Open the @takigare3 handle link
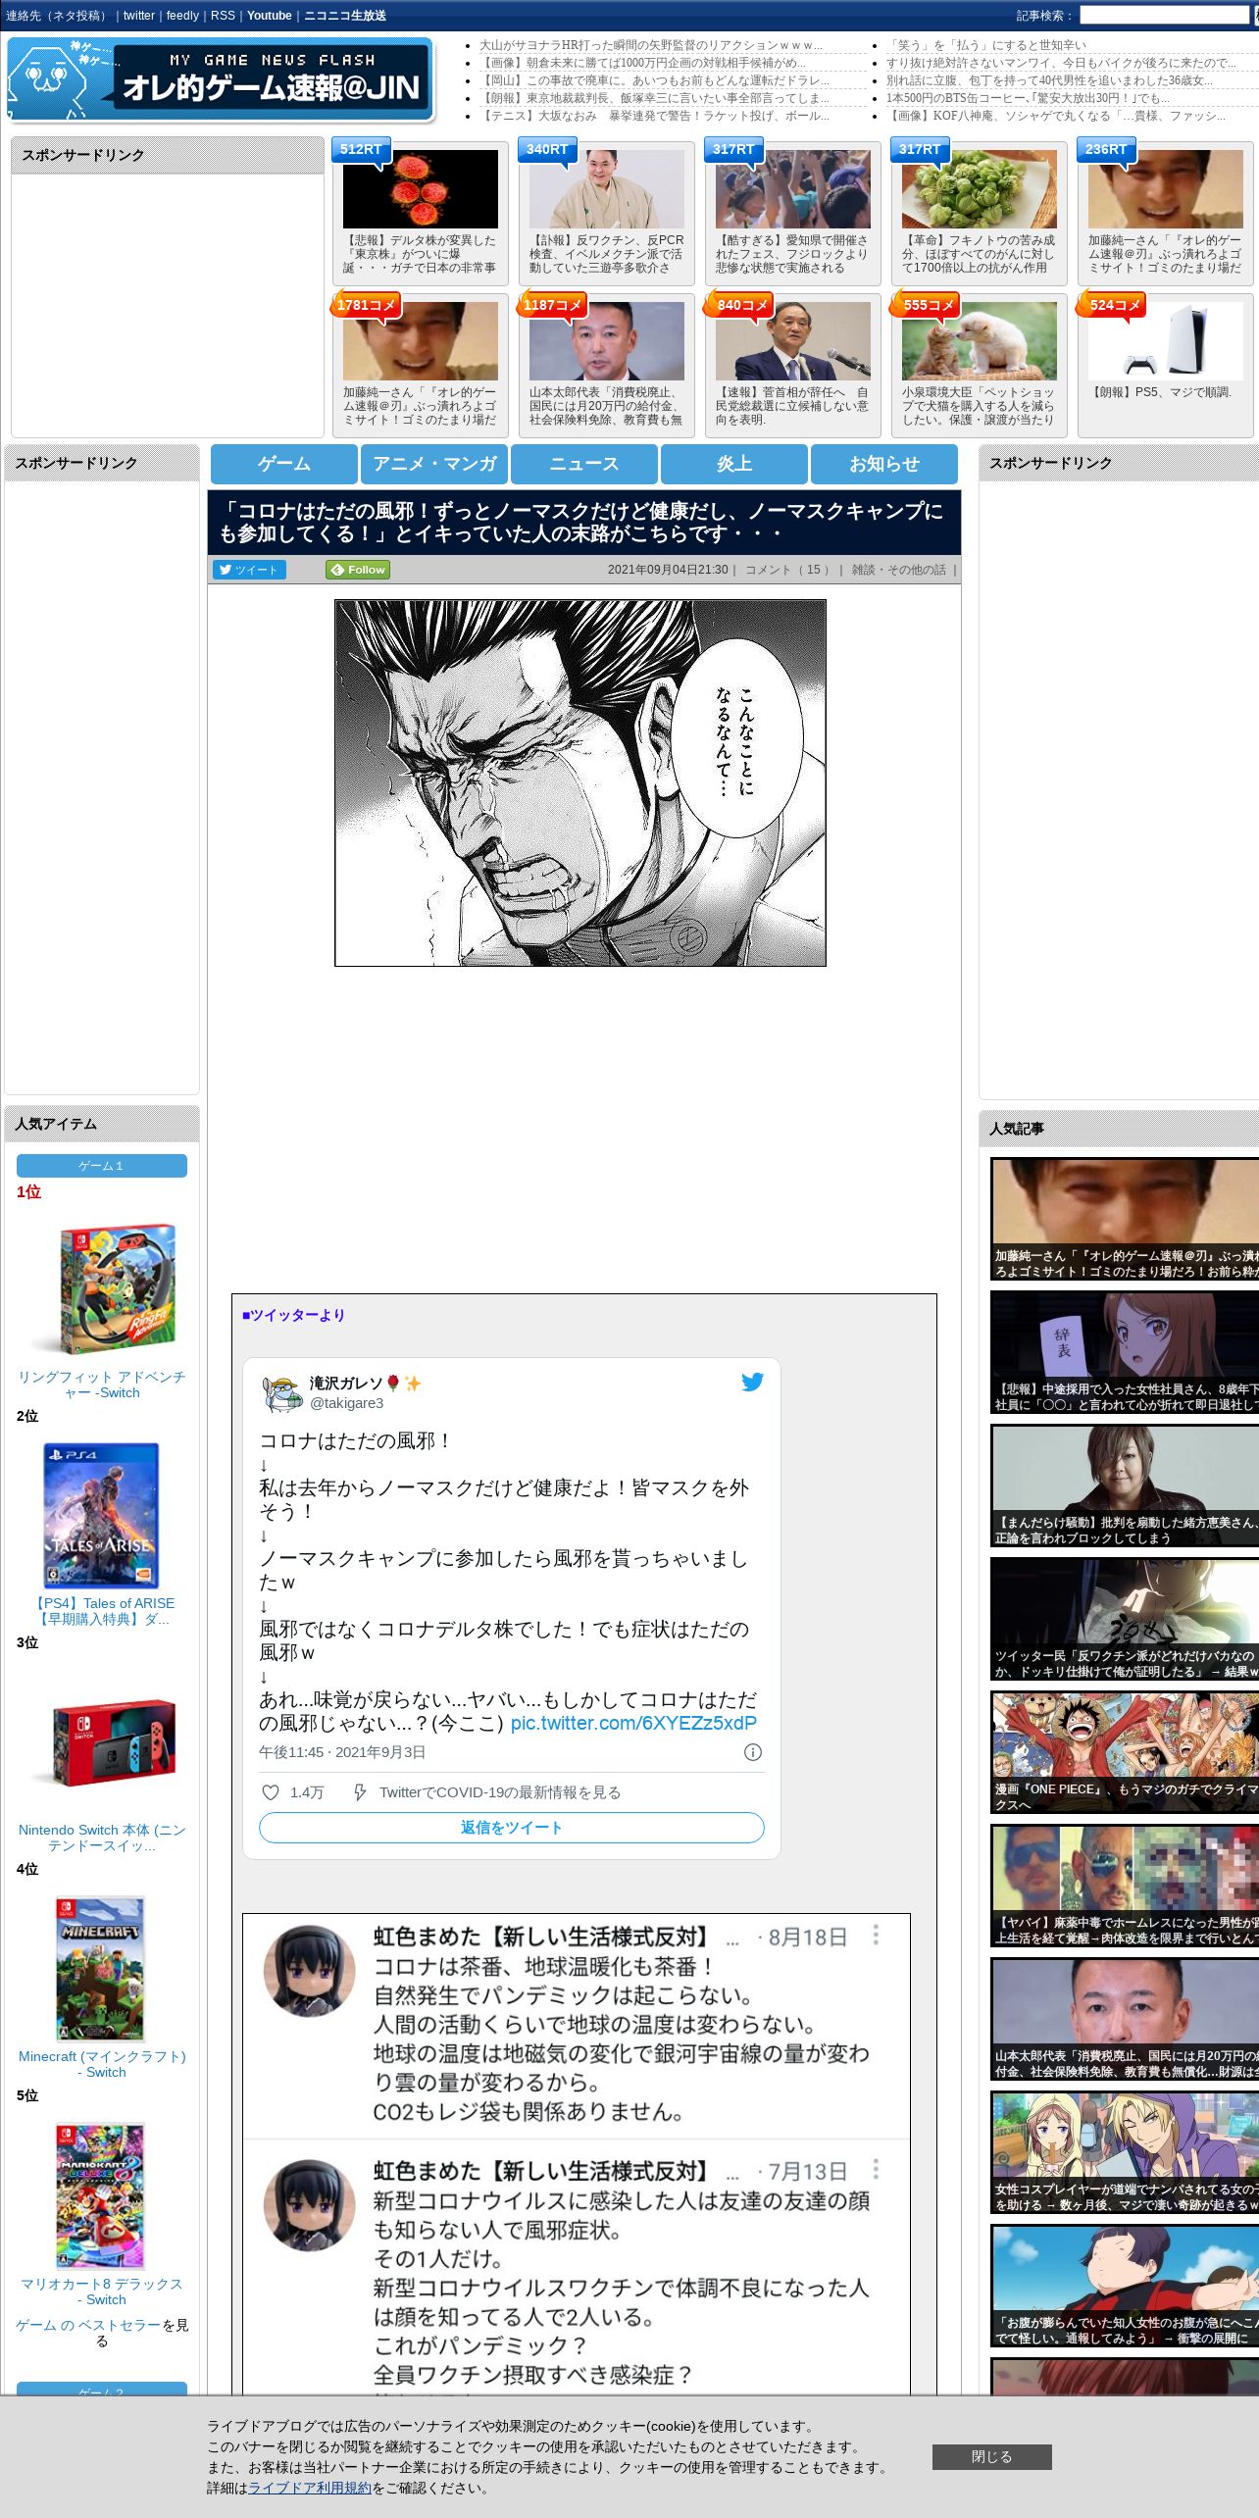 point(347,1403)
